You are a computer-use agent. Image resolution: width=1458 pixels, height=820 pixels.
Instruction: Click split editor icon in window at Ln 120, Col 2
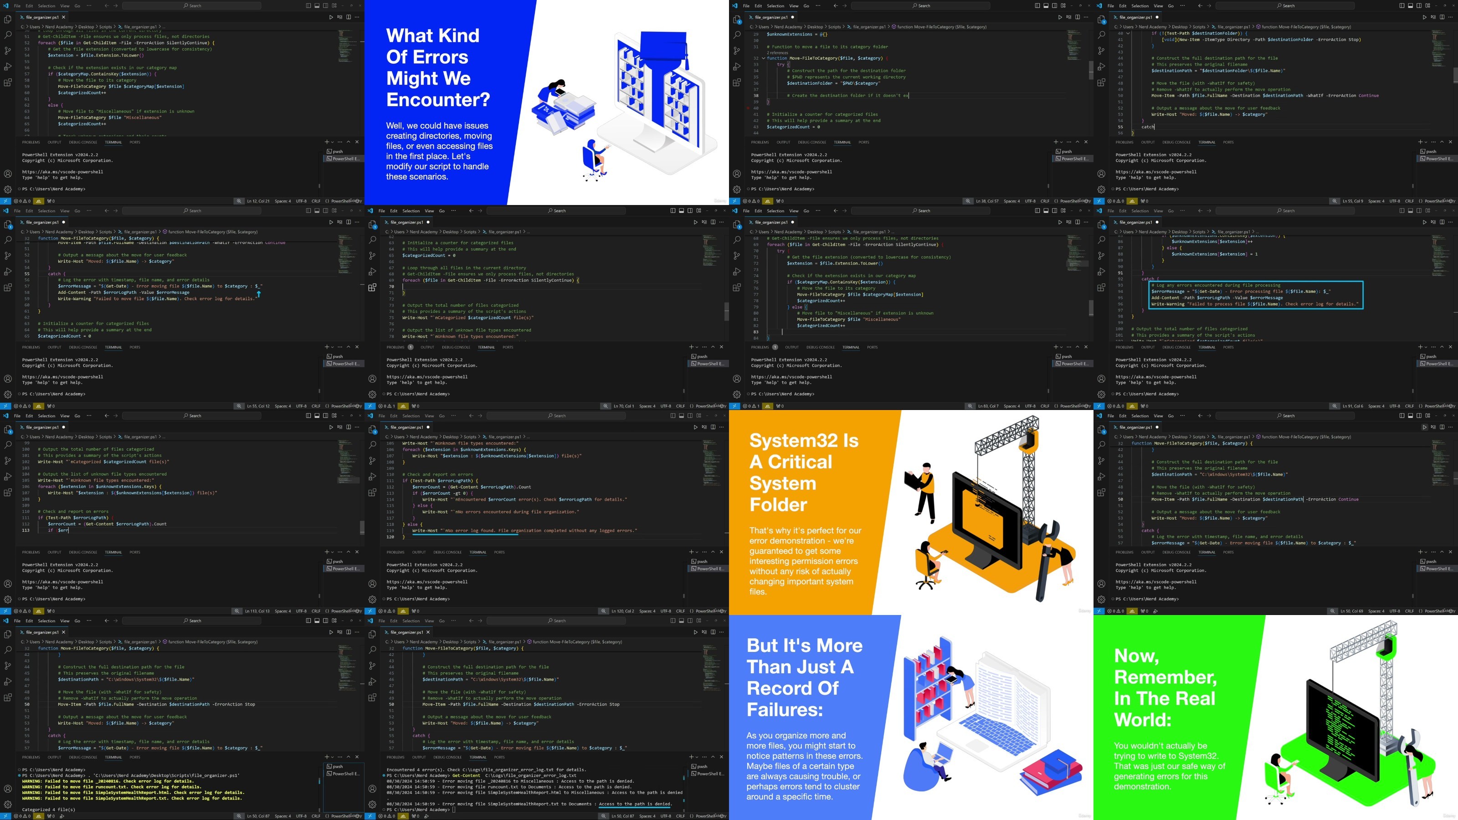pyautogui.click(x=713, y=427)
